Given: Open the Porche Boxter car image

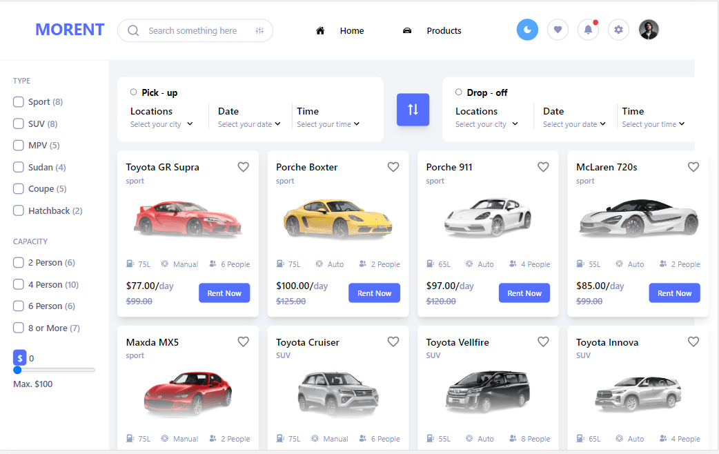Looking at the screenshot, I should tap(338, 218).
